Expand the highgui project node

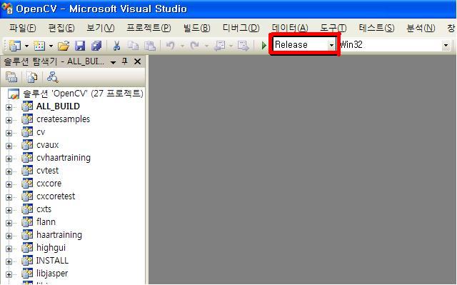tap(9, 249)
